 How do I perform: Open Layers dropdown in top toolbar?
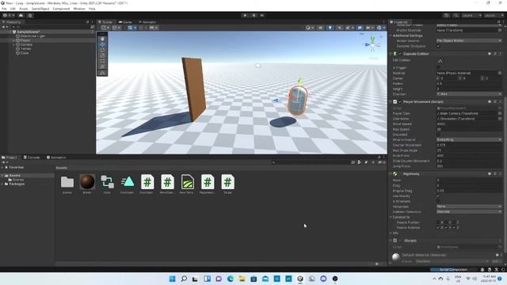tap(471, 15)
